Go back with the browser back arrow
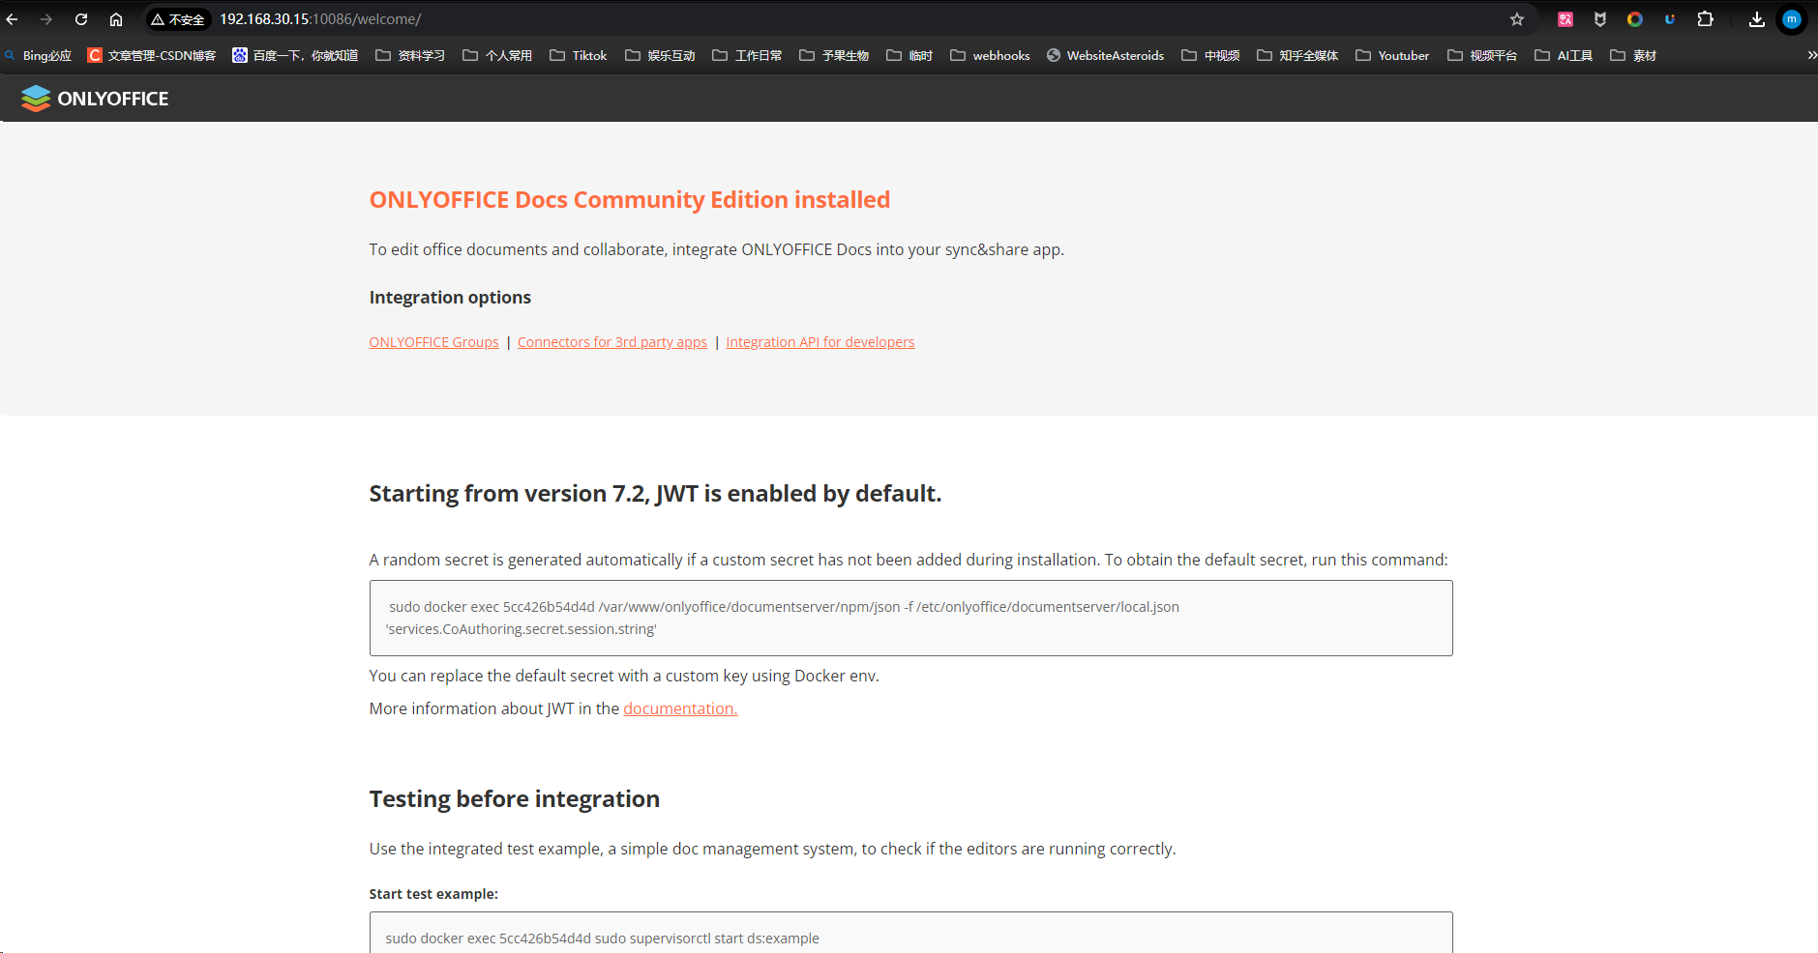 (x=13, y=19)
